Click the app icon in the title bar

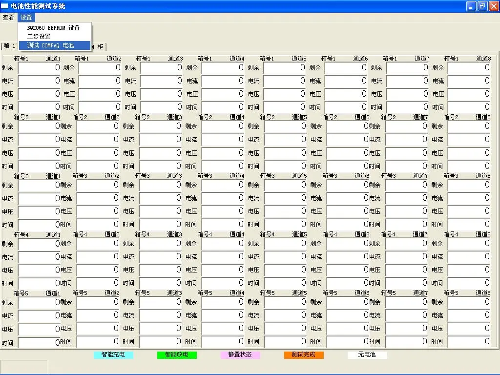pos(4,6)
